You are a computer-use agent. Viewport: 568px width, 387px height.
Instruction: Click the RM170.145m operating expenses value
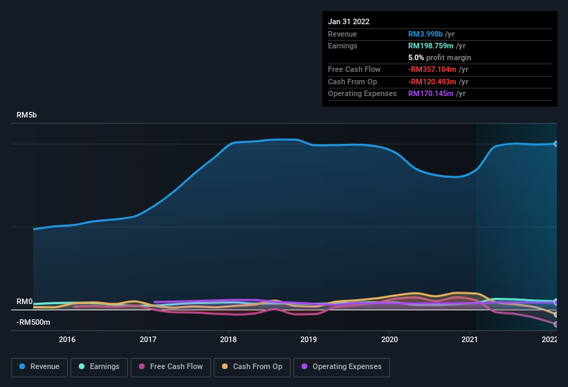click(x=431, y=94)
